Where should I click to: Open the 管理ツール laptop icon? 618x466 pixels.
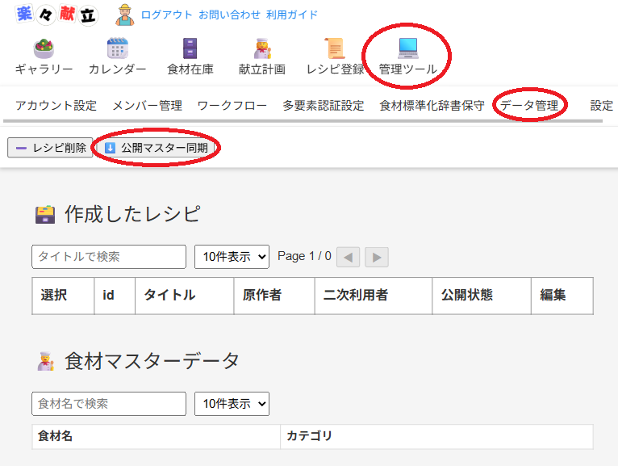408,48
